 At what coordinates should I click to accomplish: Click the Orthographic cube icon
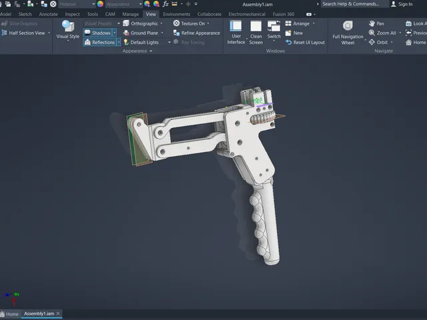point(126,23)
